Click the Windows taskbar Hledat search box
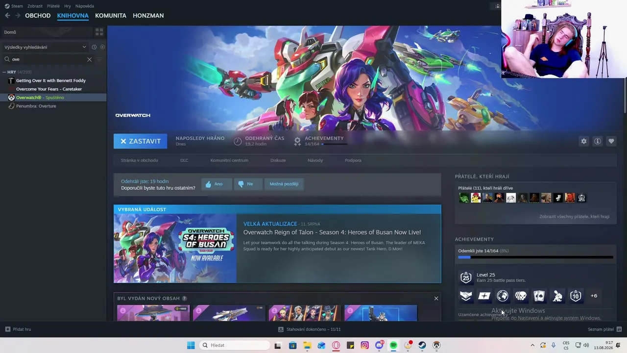 pyautogui.click(x=235, y=345)
